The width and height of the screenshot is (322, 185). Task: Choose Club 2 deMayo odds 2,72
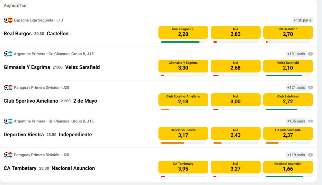[288, 99]
